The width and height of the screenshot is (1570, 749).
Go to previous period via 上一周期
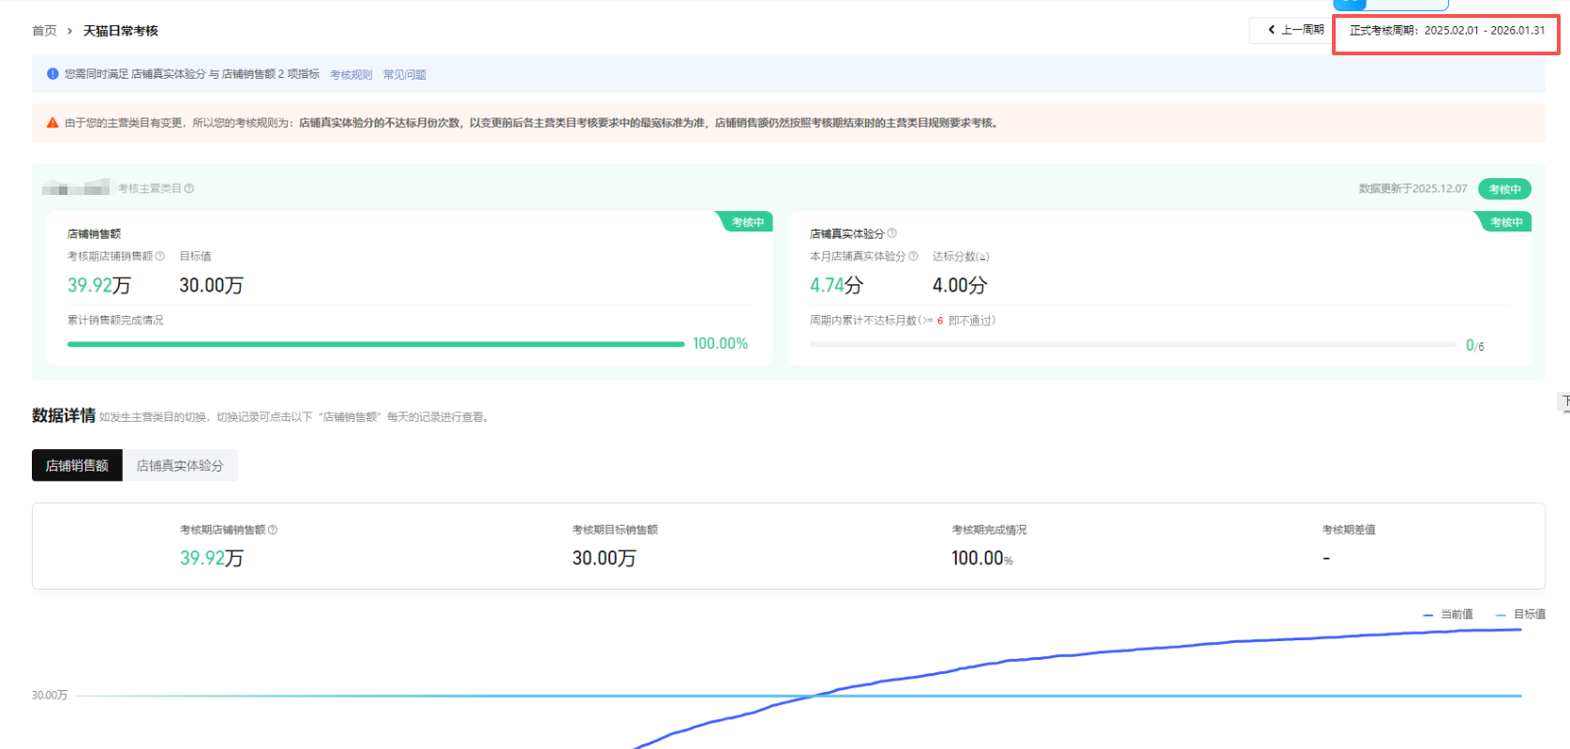point(1295,30)
